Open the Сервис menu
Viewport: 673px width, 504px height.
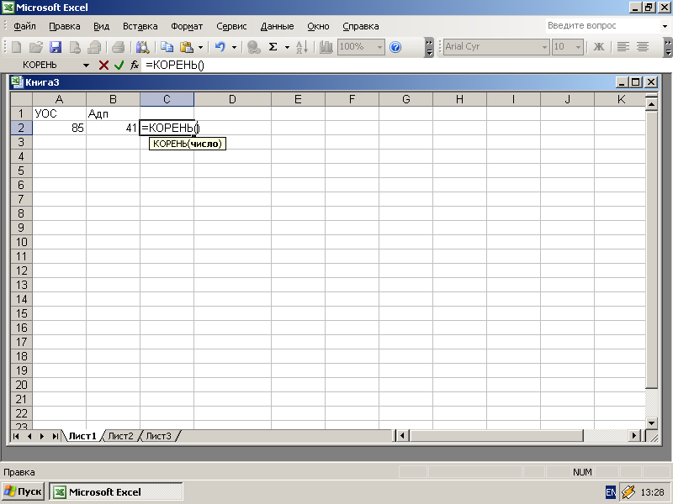coord(231,26)
